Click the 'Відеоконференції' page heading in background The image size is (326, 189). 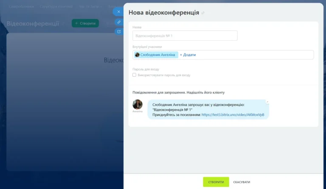(x=33, y=23)
